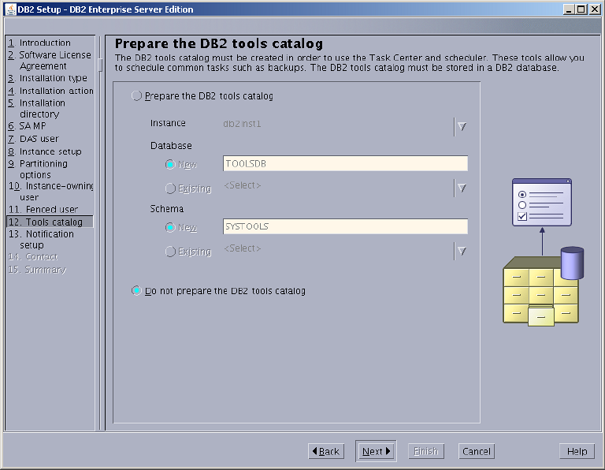Viewport: 605px width, 470px height.
Task: Open the Existing schema Select dropdown
Action: (x=462, y=251)
